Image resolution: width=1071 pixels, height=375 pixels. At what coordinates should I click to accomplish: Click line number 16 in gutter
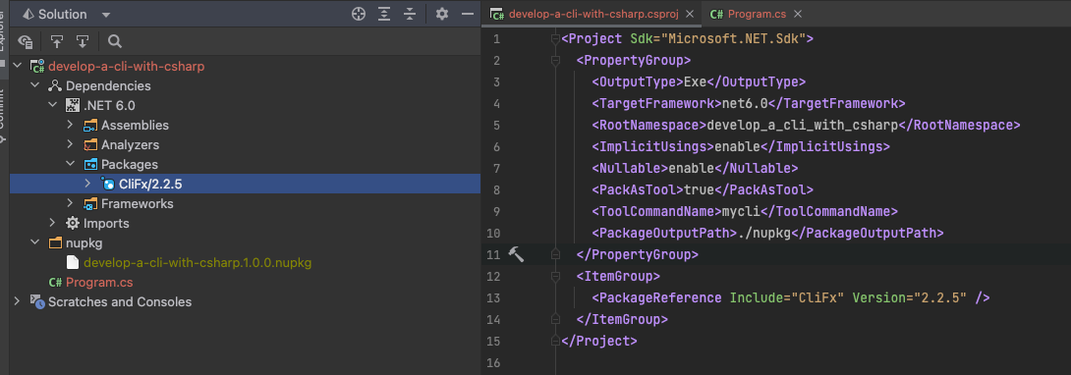493,362
